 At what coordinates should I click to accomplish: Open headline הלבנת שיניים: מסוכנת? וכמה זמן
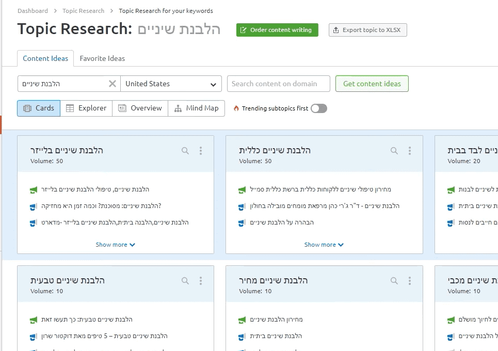click(101, 206)
